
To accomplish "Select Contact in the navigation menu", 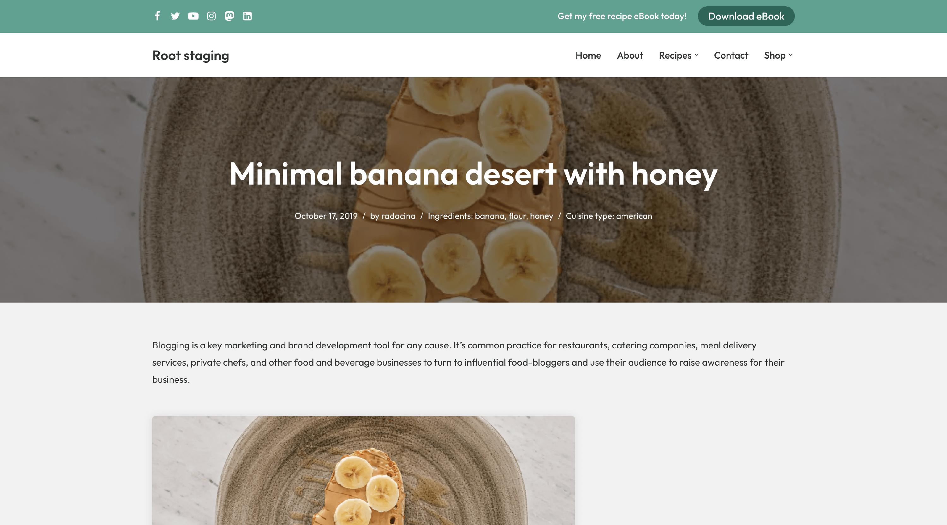I will pyautogui.click(x=731, y=55).
